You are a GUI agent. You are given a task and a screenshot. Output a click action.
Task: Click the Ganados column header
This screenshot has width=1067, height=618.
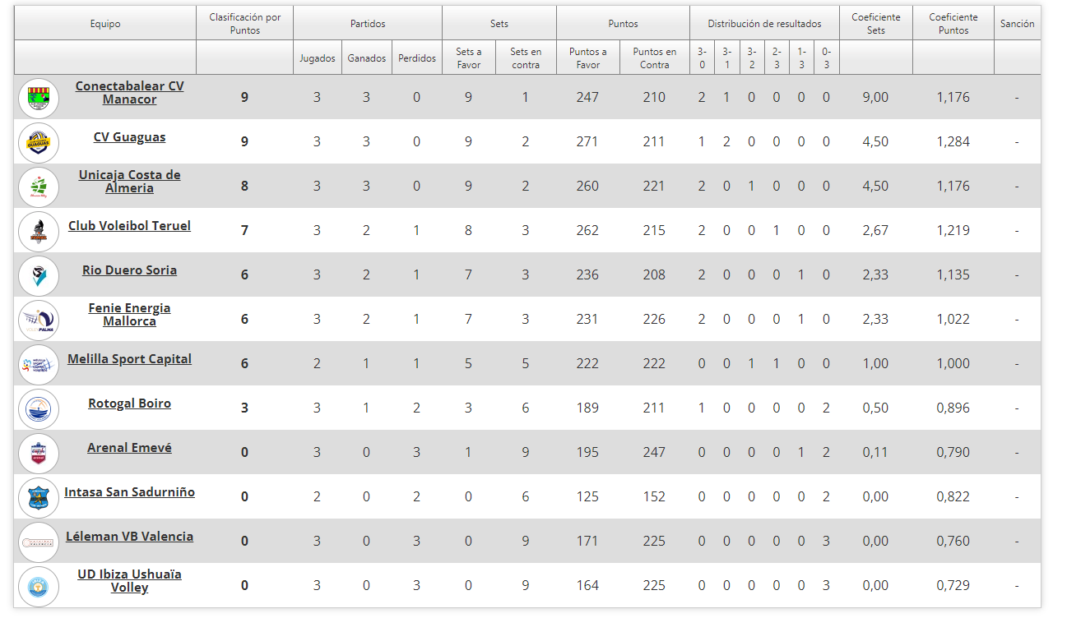tap(367, 58)
